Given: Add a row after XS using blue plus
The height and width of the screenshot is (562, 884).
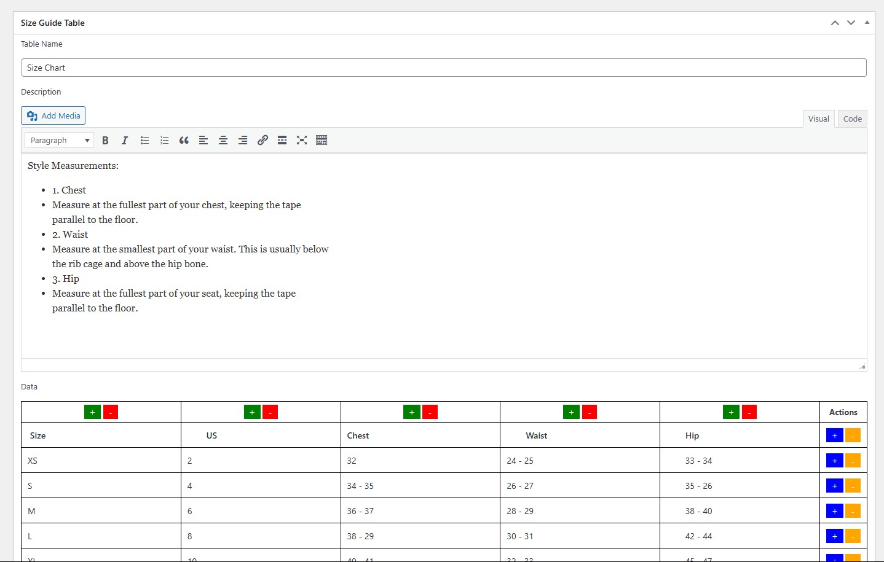Looking at the screenshot, I should [834, 461].
